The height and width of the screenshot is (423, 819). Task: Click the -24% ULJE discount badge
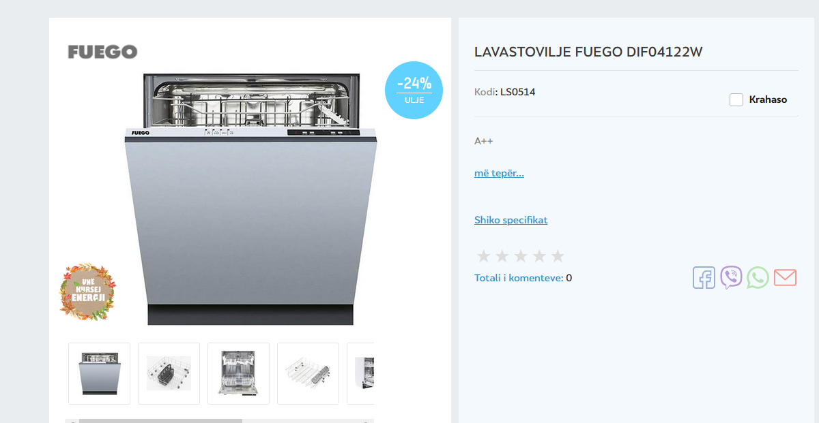click(x=414, y=90)
